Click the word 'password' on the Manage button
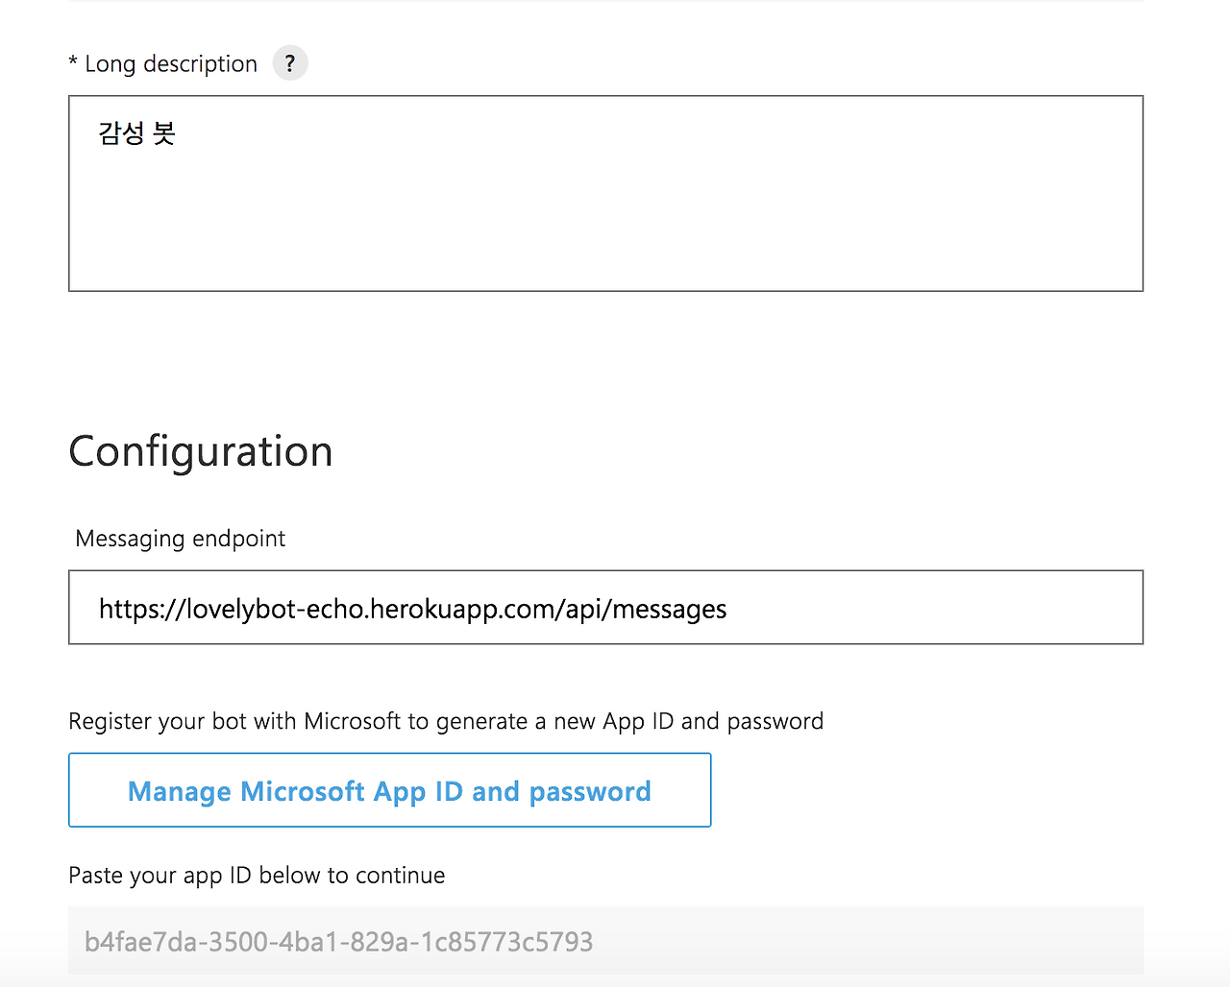1230x987 pixels. click(590, 791)
